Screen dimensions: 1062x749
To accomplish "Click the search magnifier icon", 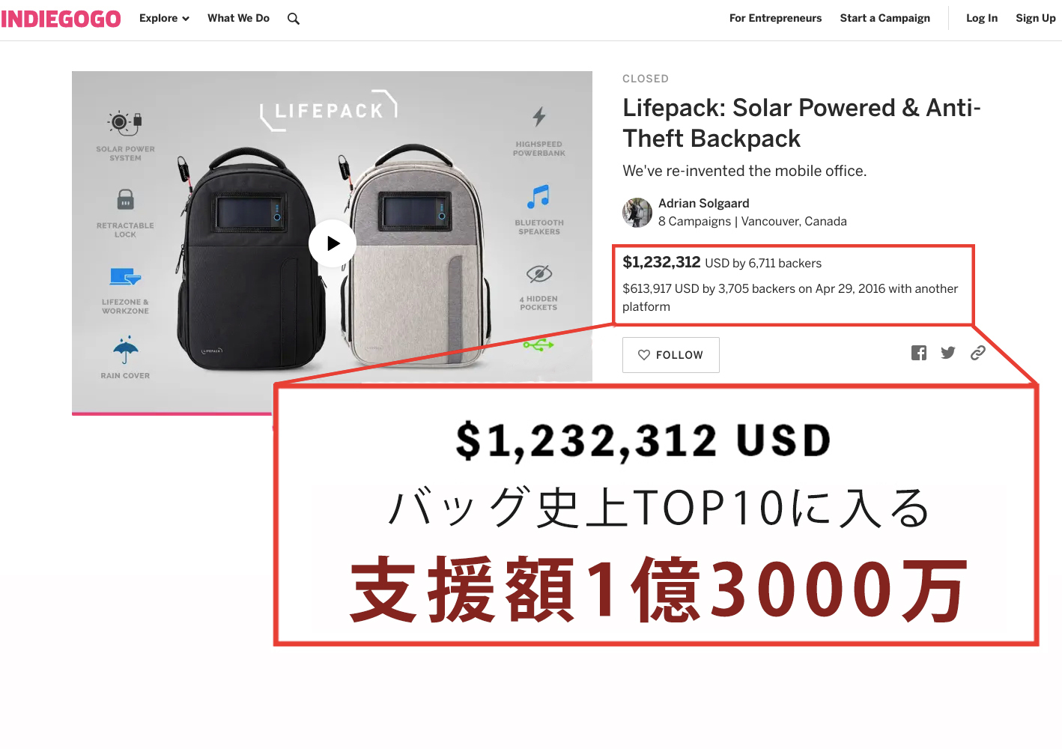I will [294, 19].
